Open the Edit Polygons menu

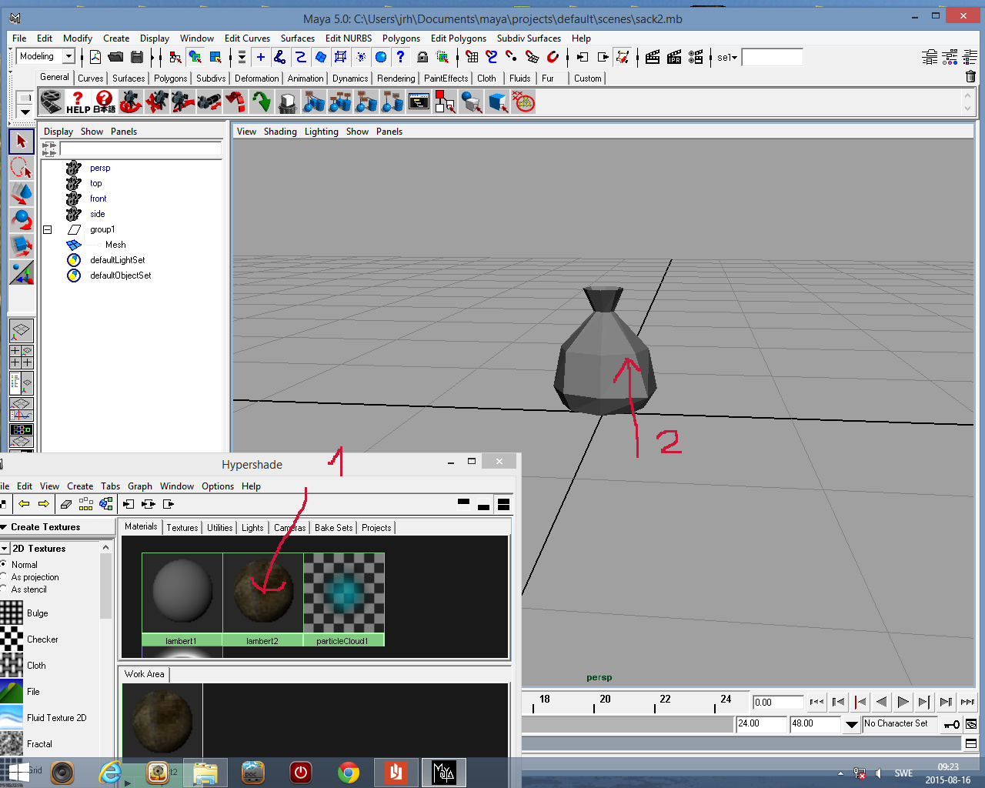pyautogui.click(x=459, y=38)
